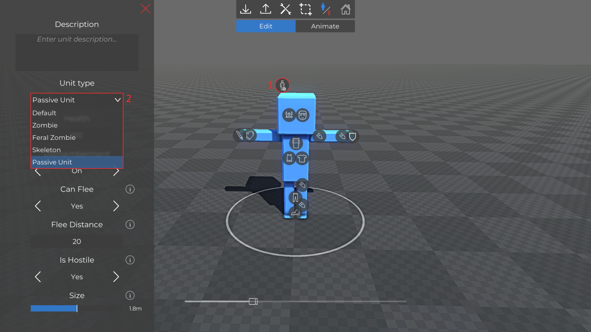Click the download/import icon in top toolbar

[x=245, y=9]
